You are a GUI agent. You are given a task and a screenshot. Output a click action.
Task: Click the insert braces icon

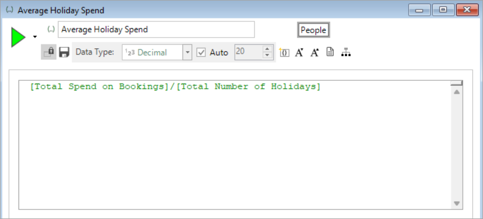tap(284, 52)
